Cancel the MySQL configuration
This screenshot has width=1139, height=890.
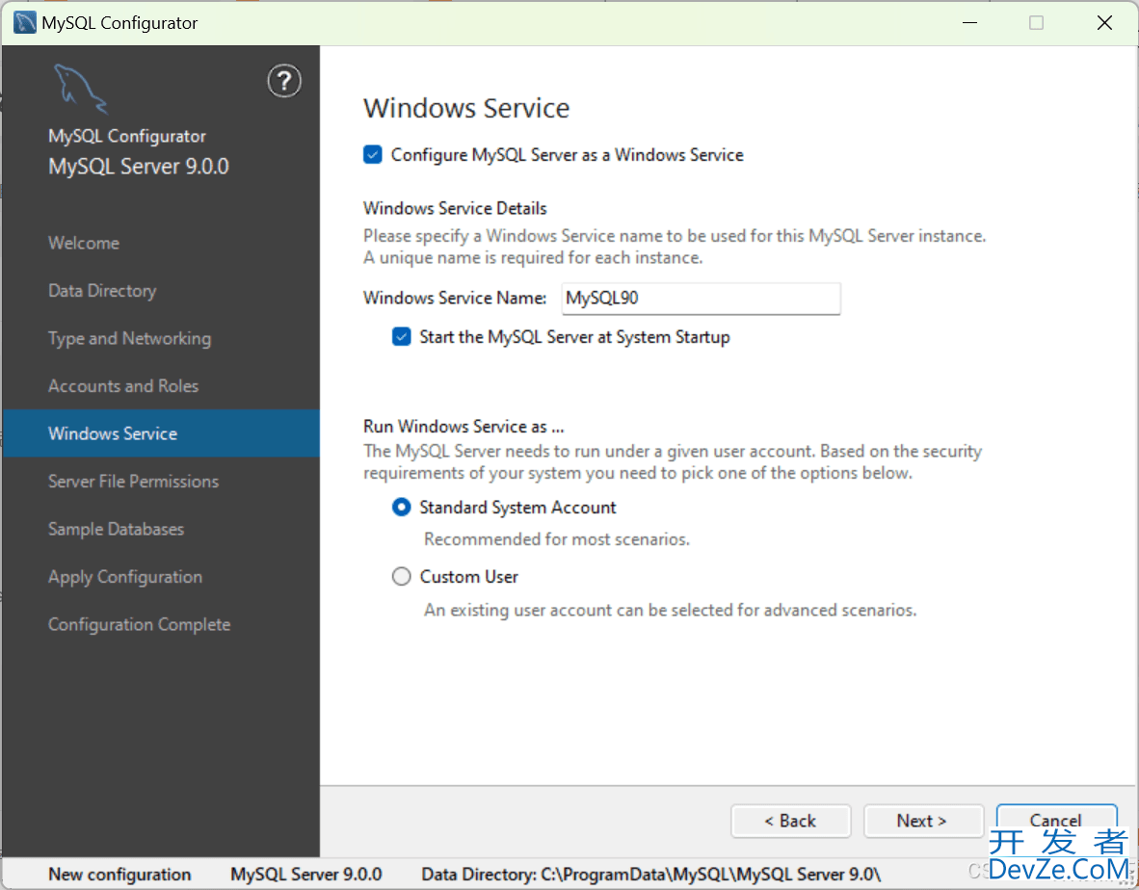coord(1056,821)
